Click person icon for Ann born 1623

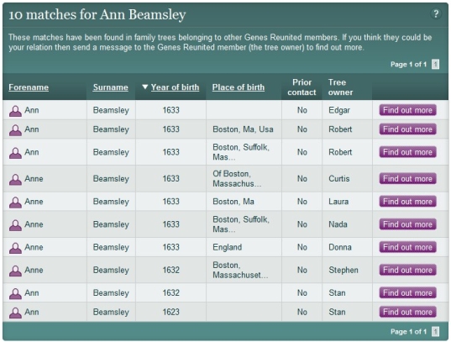pyautogui.click(x=15, y=313)
